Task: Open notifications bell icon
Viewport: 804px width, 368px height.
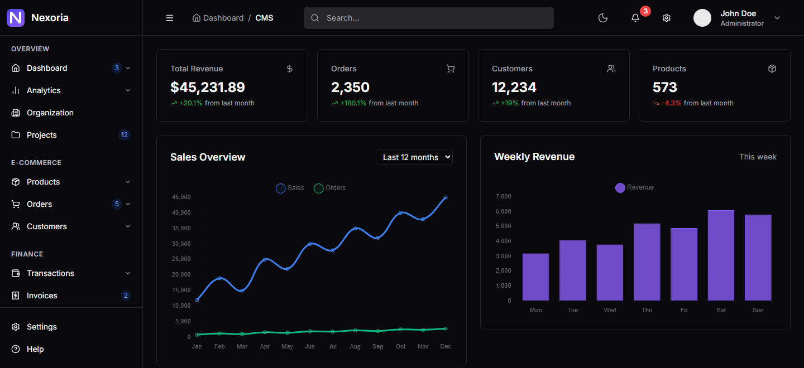Action: [x=635, y=18]
